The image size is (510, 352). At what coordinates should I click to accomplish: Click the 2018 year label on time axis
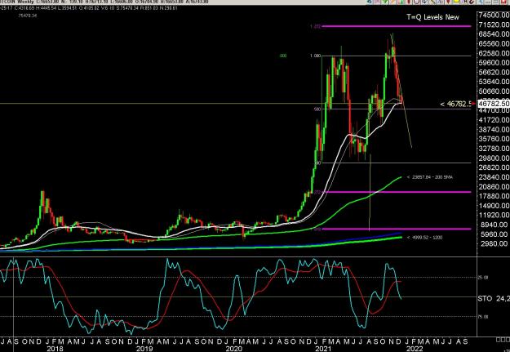(55, 349)
